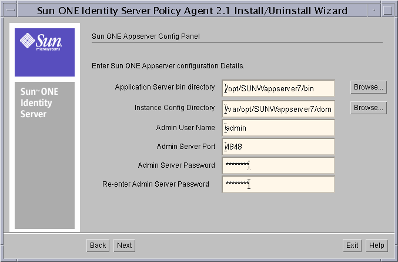The image size is (398, 262).
Task: Browse for Application Server bin directory
Action: (369, 87)
